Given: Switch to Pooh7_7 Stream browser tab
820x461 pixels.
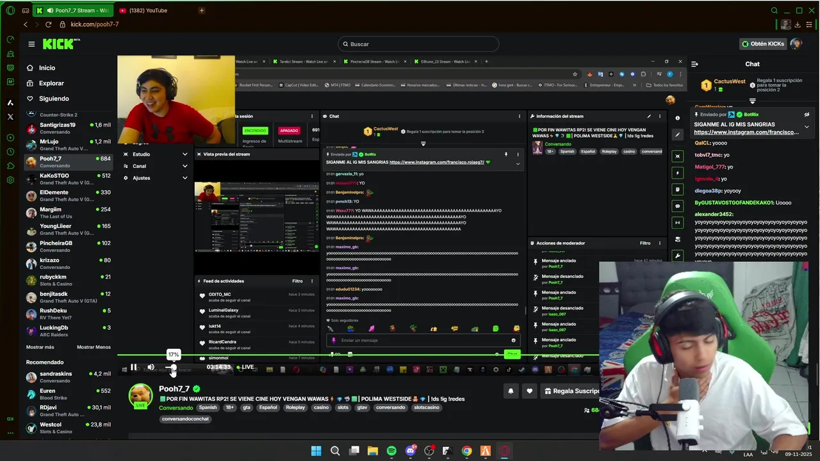Looking at the screenshot, I should pos(74,10).
